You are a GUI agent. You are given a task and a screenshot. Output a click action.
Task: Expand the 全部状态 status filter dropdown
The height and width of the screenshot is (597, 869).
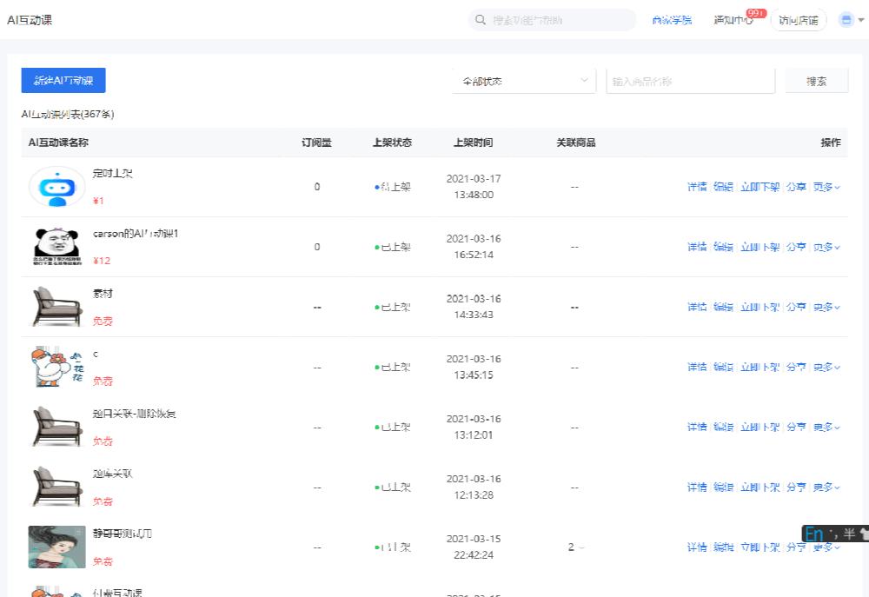[524, 81]
